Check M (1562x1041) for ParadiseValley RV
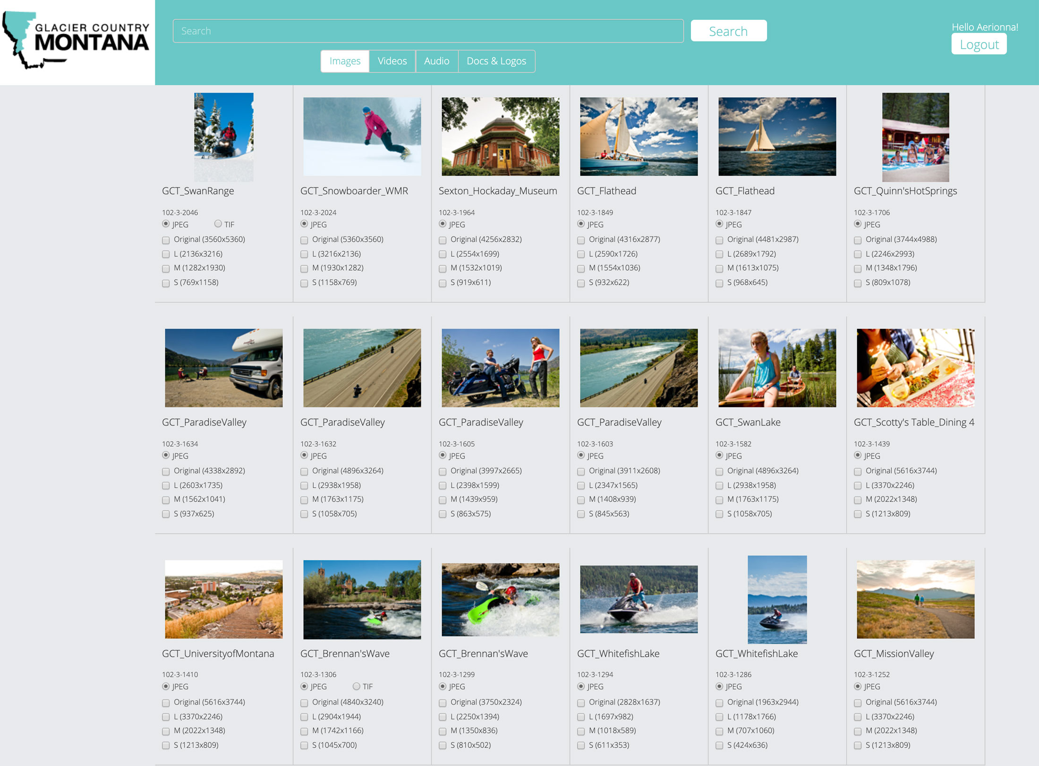1039x766 pixels. pos(166,500)
